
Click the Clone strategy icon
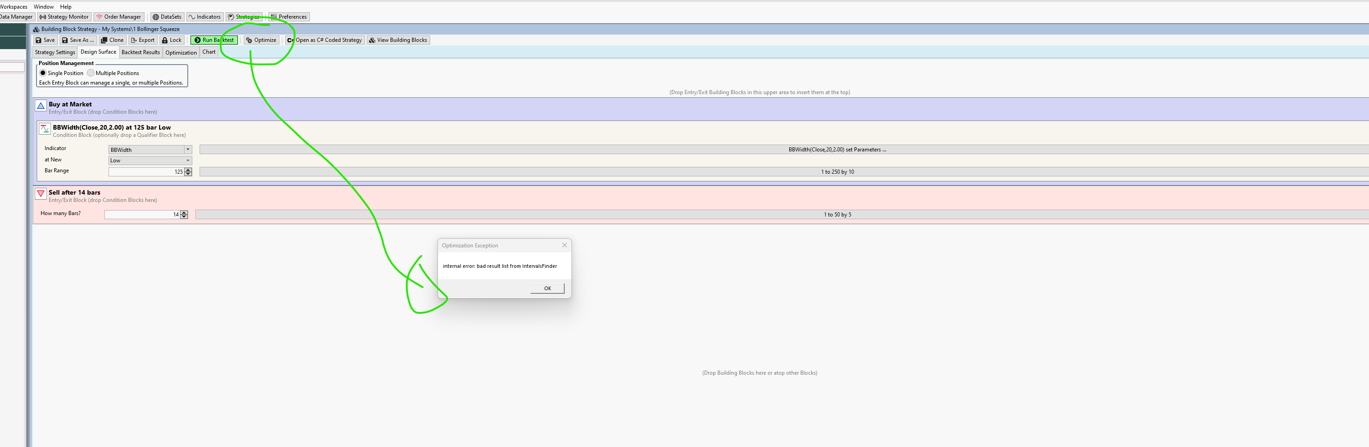click(x=104, y=40)
